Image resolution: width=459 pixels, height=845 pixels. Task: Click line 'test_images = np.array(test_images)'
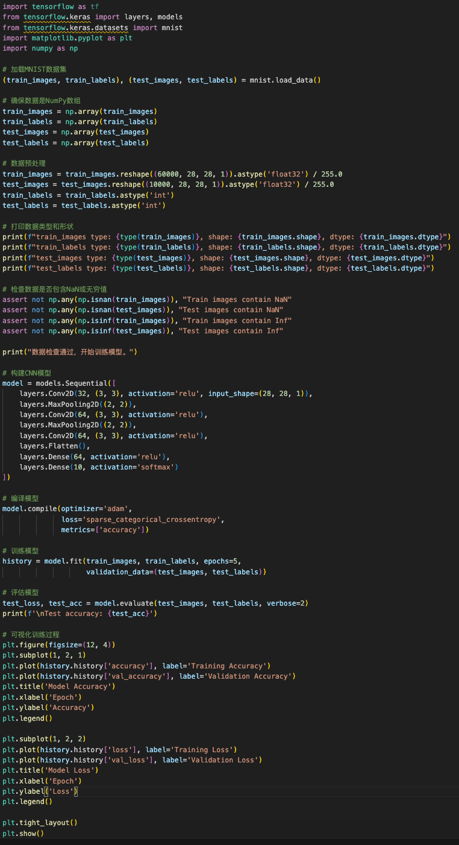76,132
